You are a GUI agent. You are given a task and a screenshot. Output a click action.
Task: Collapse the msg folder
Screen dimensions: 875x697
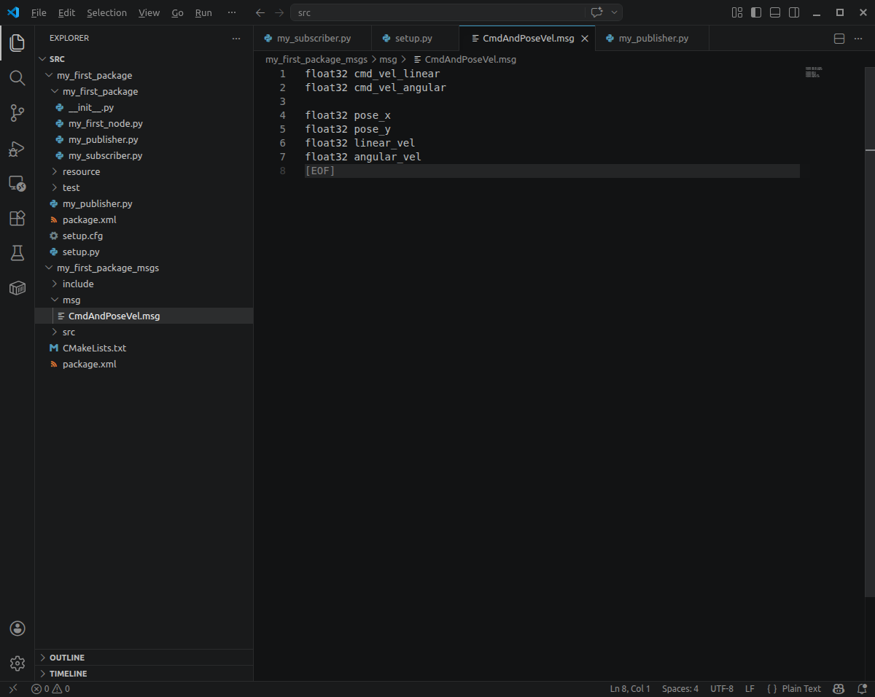pyautogui.click(x=55, y=300)
